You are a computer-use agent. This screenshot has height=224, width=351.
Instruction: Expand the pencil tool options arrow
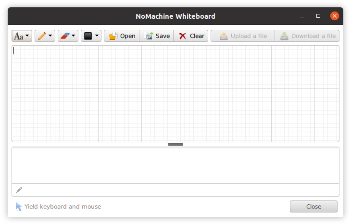[x=50, y=36]
